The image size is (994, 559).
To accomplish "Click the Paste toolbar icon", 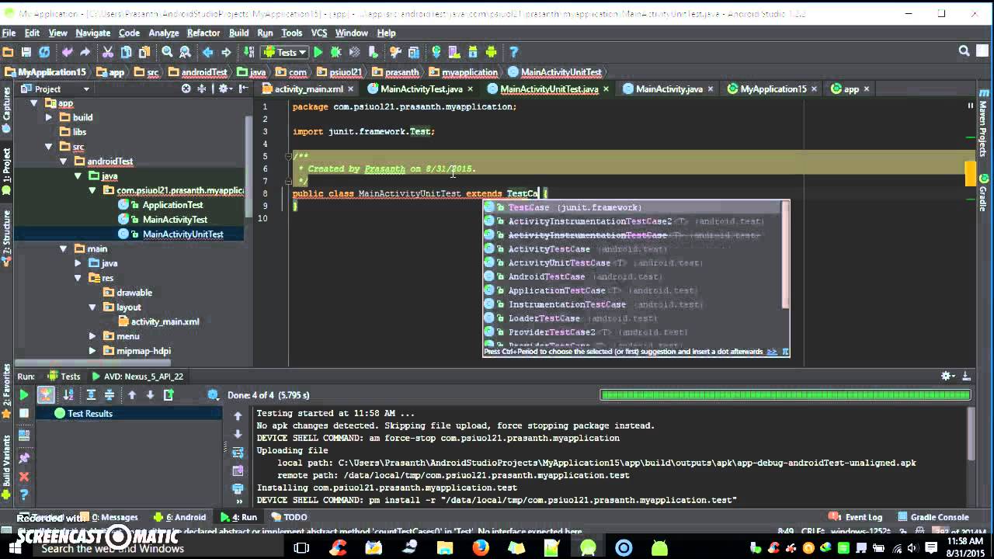I will (145, 52).
